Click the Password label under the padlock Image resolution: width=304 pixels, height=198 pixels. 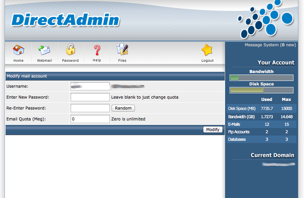click(70, 61)
